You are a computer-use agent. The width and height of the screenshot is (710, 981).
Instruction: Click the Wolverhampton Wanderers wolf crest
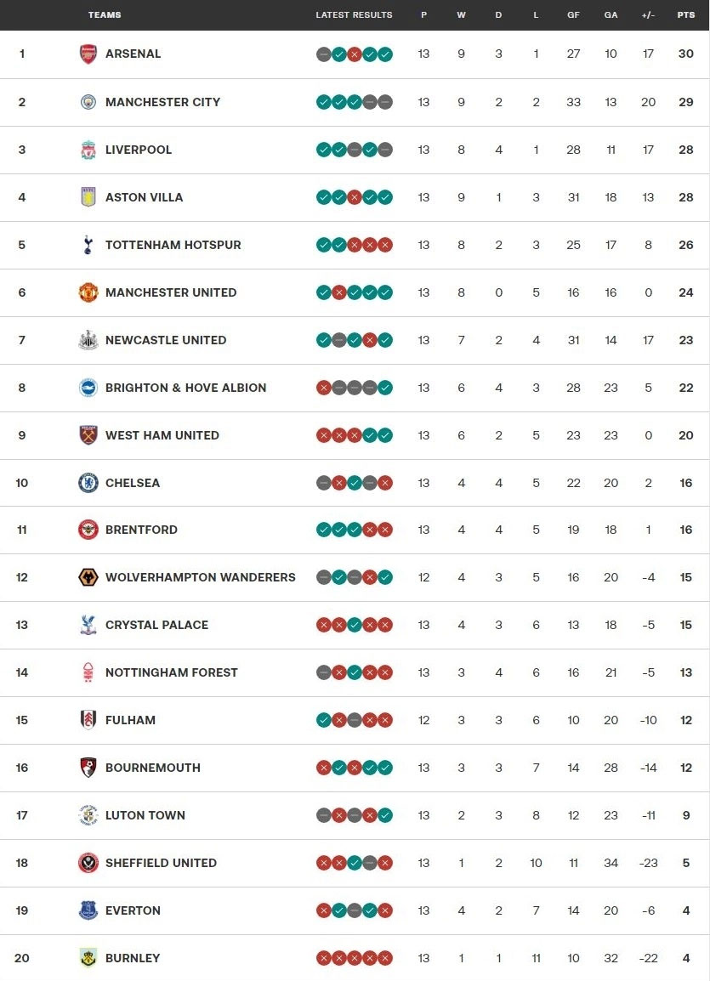(x=88, y=577)
